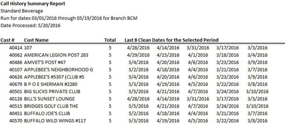The image size is (285, 125).
Task: Select B P O E SHERMAN #2280
Action: tap(51, 84)
